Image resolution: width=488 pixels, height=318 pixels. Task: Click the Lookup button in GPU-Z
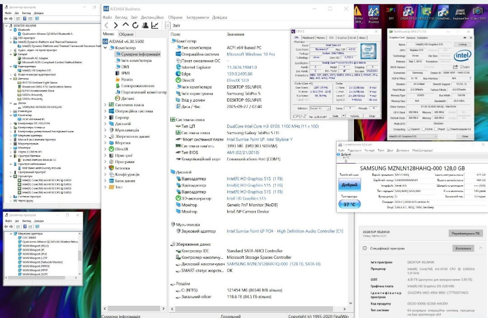[462, 44]
